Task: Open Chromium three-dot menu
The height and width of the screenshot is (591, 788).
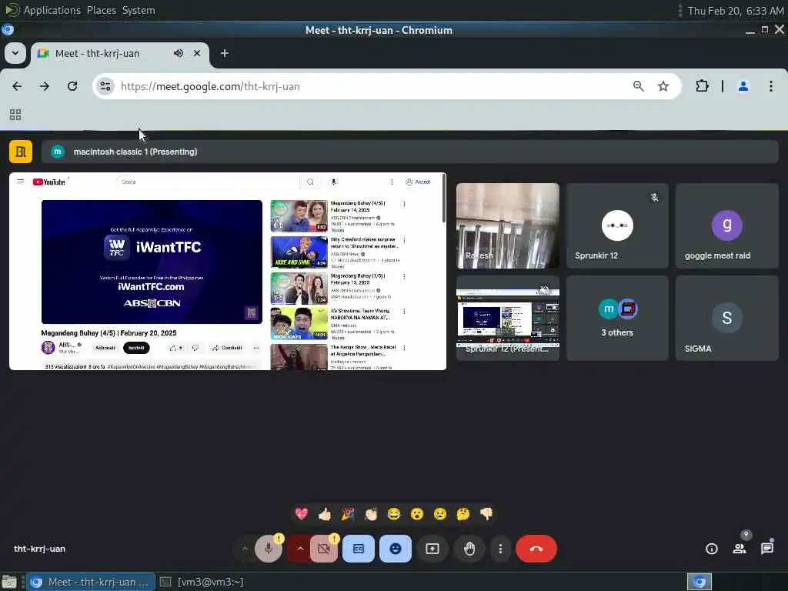Action: click(771, 86)
